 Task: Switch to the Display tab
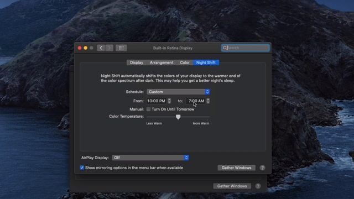[137, 62]
